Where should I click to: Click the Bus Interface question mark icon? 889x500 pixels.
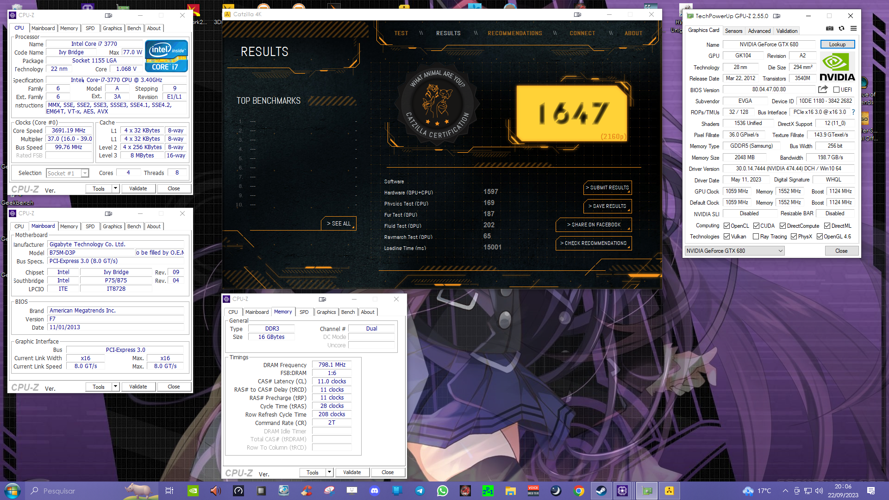[x=853, y=112]
